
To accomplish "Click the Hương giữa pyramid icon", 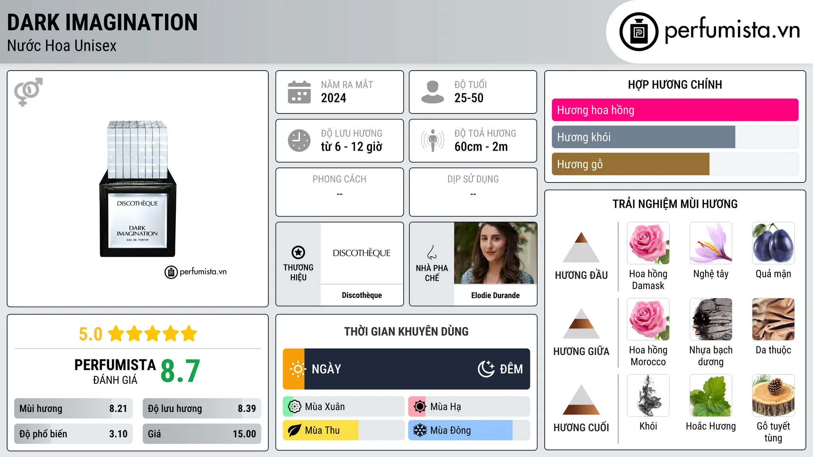I will (581, 323).
